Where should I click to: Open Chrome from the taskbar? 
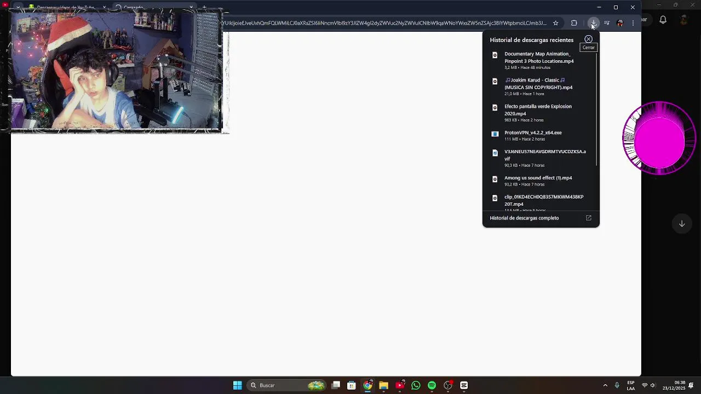tap(367, 385)
